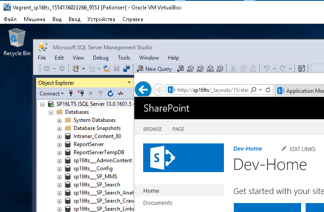Click the DAX query icon
This screenshot has width=324, height=212.
coord(219,69)
